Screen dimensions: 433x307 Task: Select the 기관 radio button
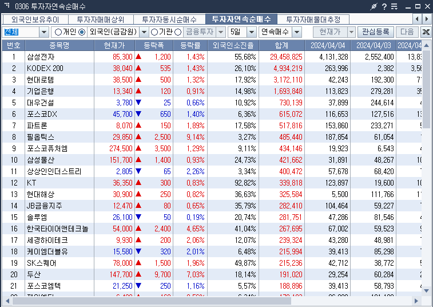pos(154,32)
